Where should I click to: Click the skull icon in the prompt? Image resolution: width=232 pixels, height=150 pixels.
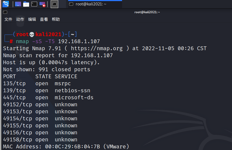[x=32, y=35]
